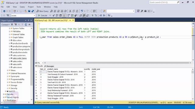Click the Navigate Backward icon
This screenshot has width=195, height=109.
click(x=4, y=11)
